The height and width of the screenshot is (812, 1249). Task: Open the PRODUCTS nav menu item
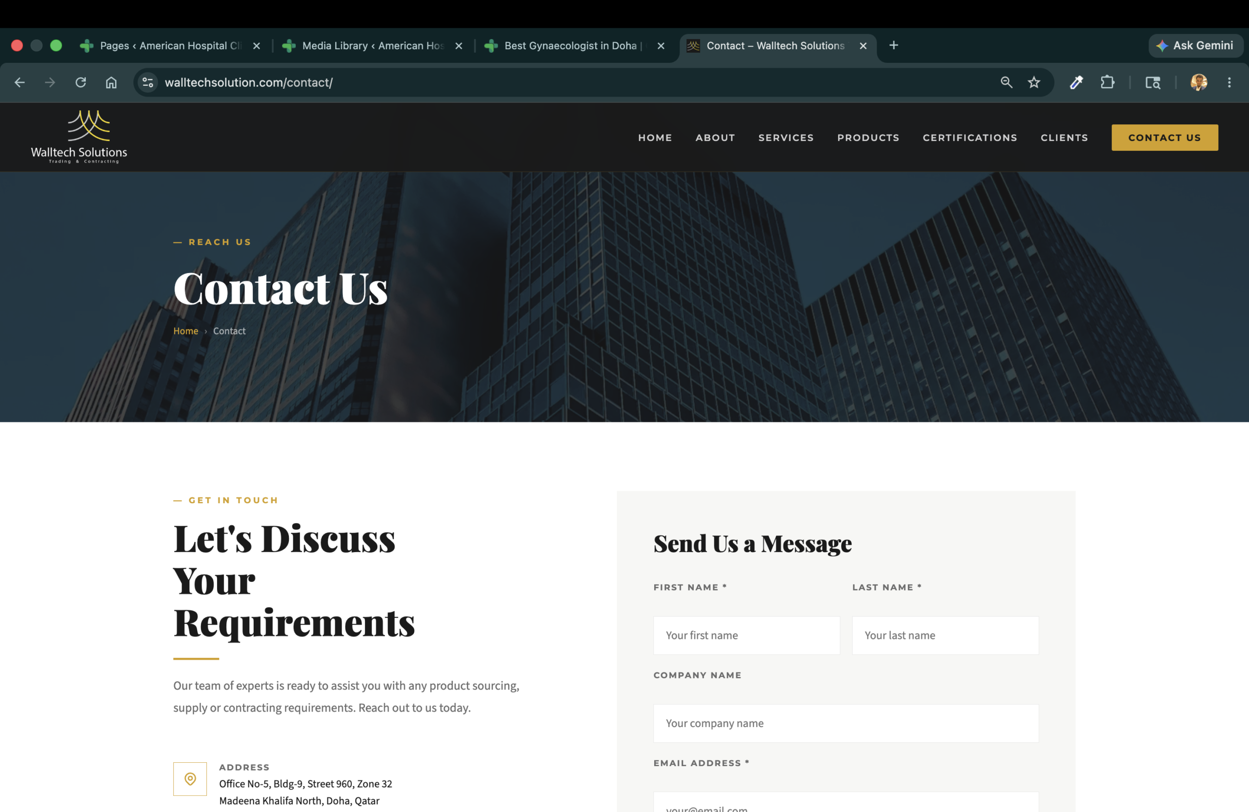point(868,138)
